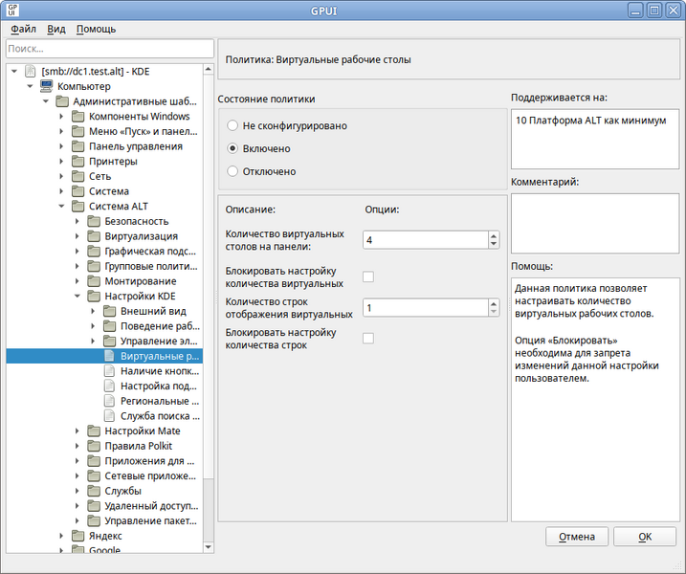Select the Отключено radio button

tap(232, 171)
